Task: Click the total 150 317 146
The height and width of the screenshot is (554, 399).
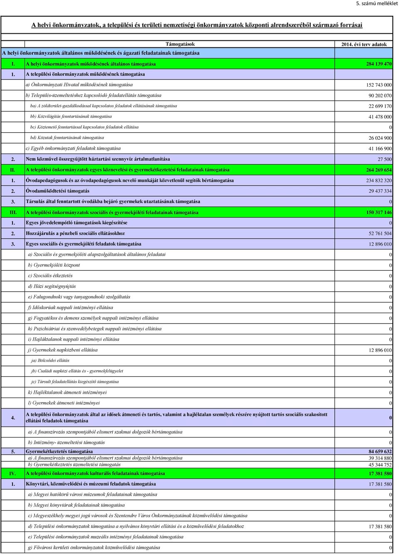Action: (x=379, y=213)
